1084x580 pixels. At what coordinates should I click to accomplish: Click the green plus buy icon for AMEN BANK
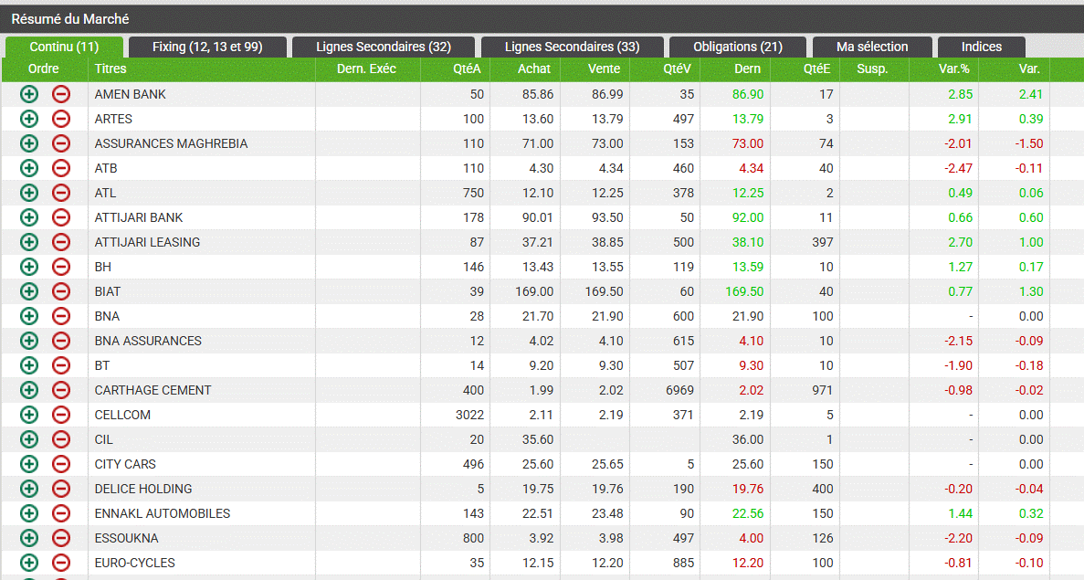pos(29,94)
